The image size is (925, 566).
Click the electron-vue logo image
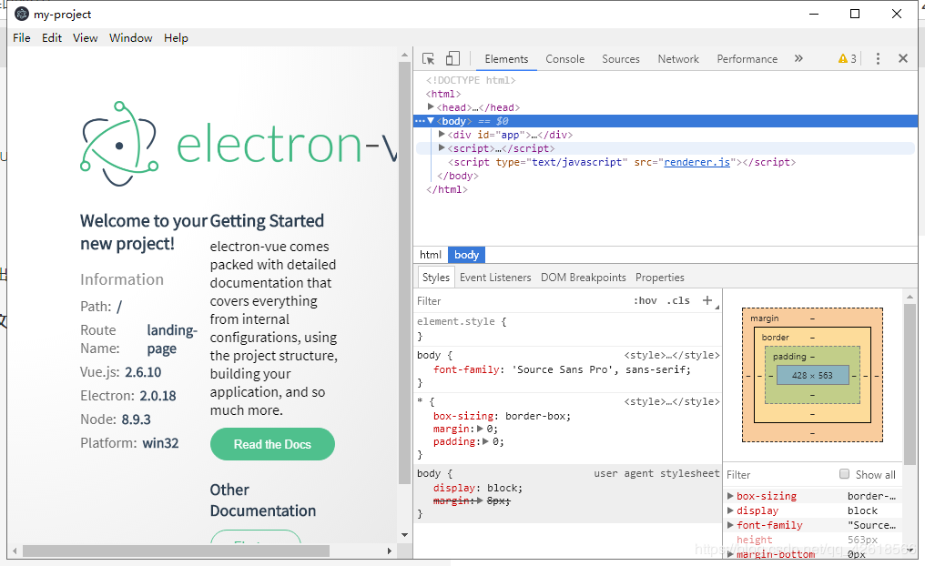[x=239, y=144]
